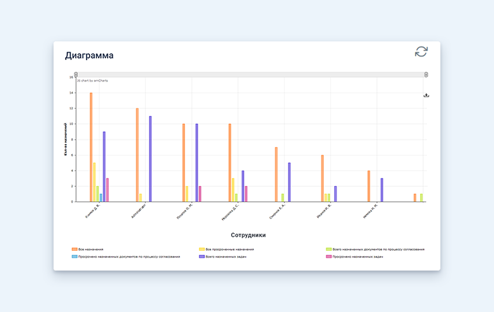
Task: Hide 'Просрочено назначенных задач' legend series
Action: pos(360,256)
